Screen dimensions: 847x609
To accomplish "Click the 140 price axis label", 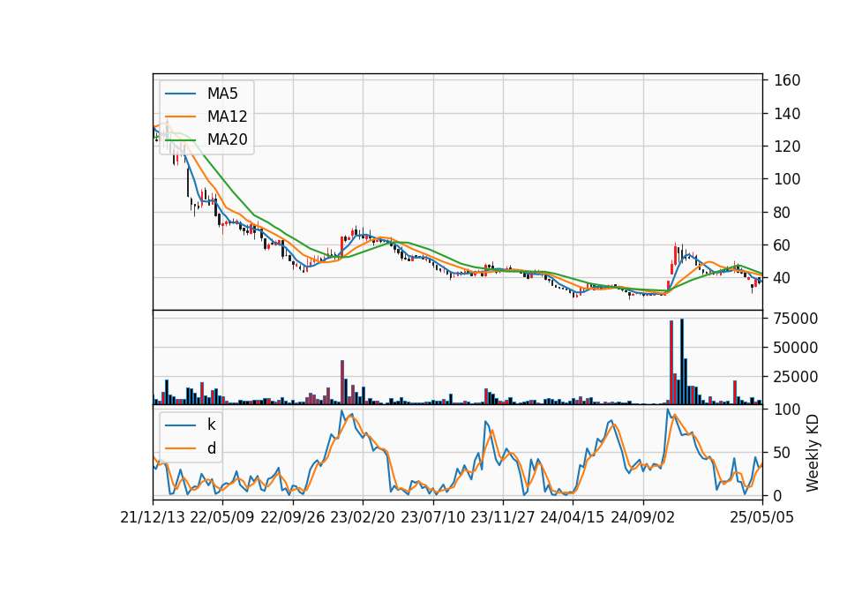I will tap(787, 114).
